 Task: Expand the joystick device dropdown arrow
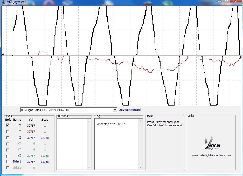(115, 110)
